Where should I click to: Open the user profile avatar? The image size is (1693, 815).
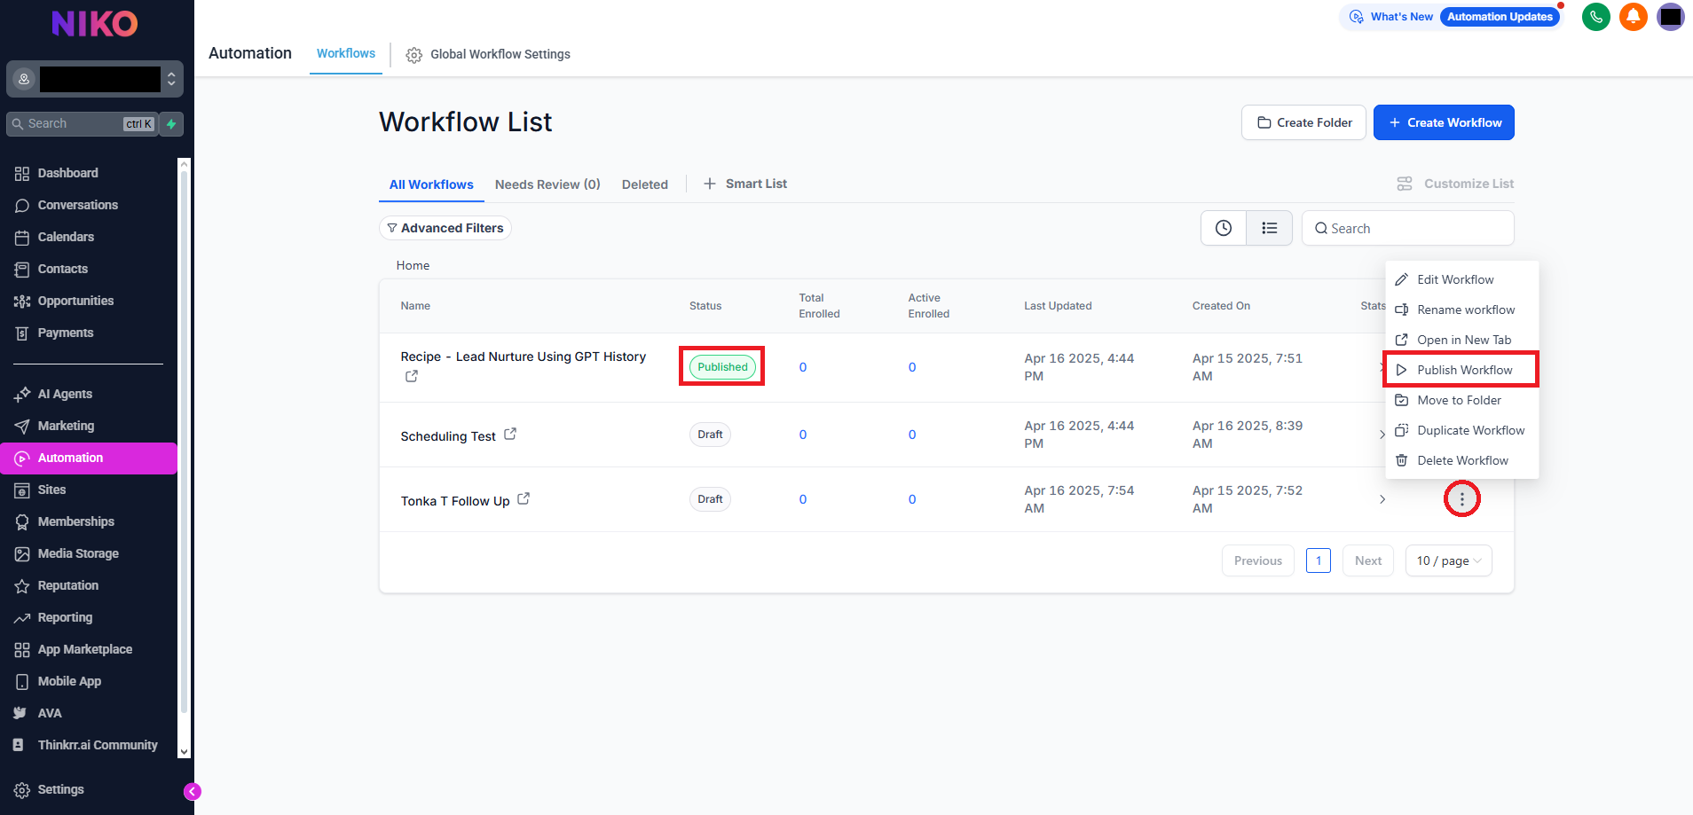(1671, 17)
